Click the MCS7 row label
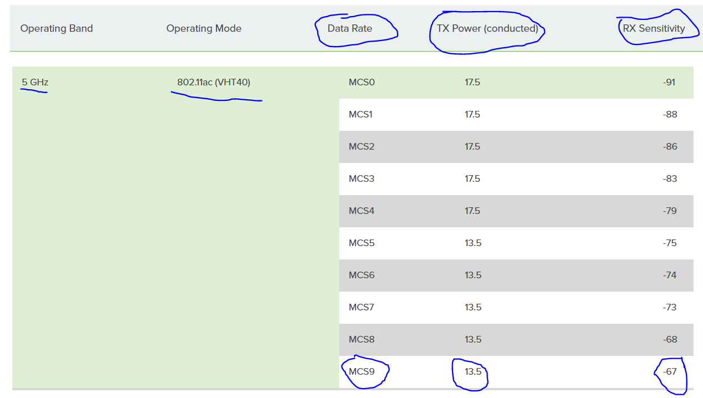Screen dimensions: 703x398 [x=361, y=308]
